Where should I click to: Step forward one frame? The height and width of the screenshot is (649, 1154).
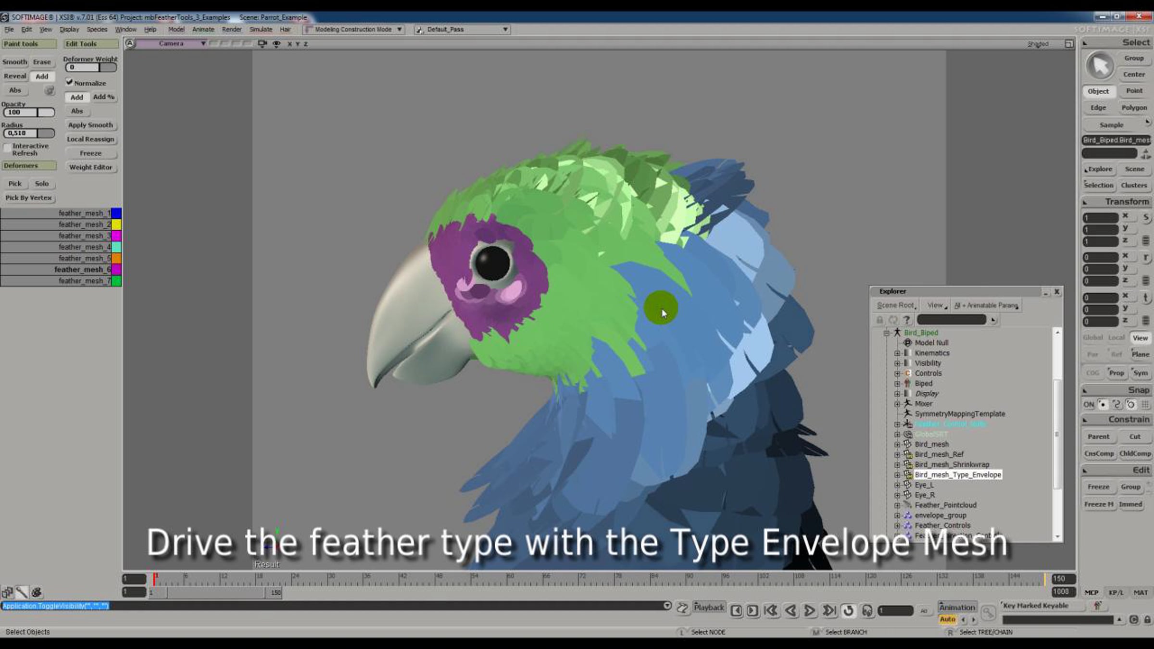tap(753, 611)
